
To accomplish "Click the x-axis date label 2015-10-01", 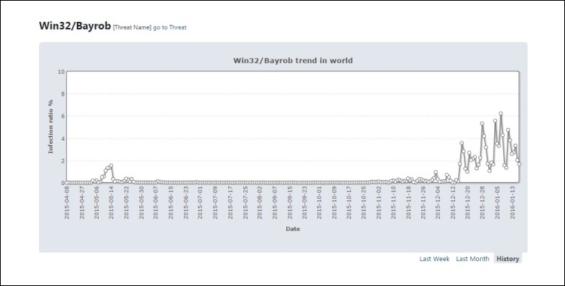I will [x=319, y=202].
